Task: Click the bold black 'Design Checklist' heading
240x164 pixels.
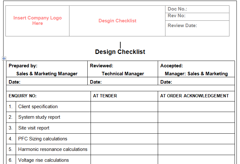Action: 120,52
